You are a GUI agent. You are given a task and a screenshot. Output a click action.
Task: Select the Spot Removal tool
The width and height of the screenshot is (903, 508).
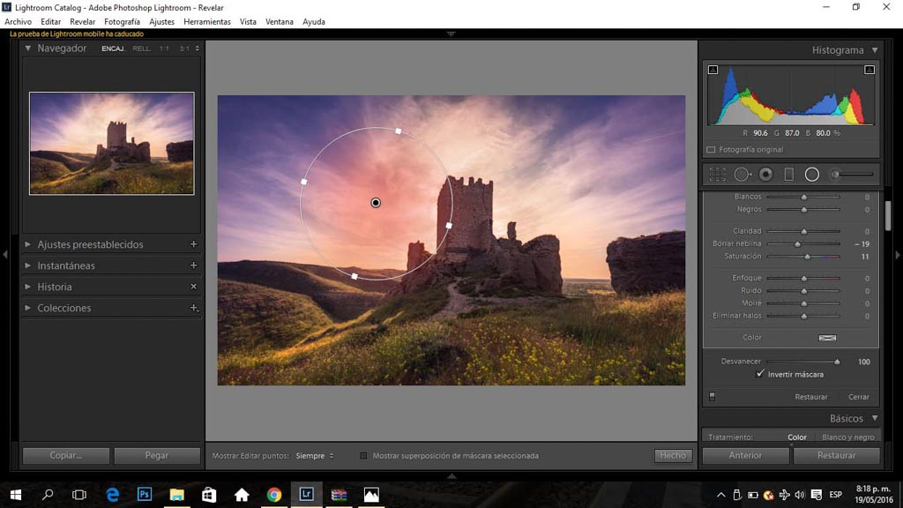pos(743,175)
